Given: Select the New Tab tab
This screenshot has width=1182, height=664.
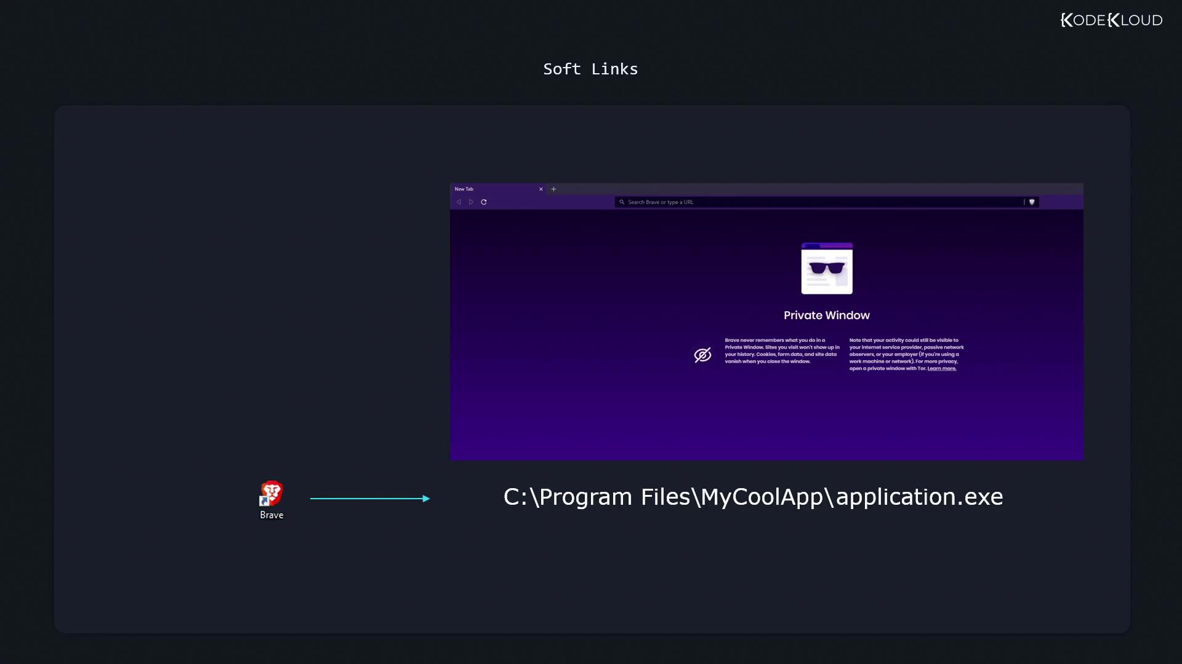Looking at the screenshot, I should point(486,189).
